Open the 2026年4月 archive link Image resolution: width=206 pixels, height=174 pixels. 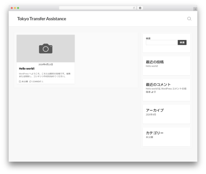tap(151, 114)
